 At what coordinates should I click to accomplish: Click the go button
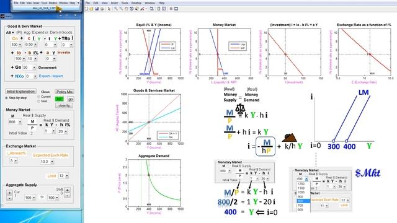71,99
